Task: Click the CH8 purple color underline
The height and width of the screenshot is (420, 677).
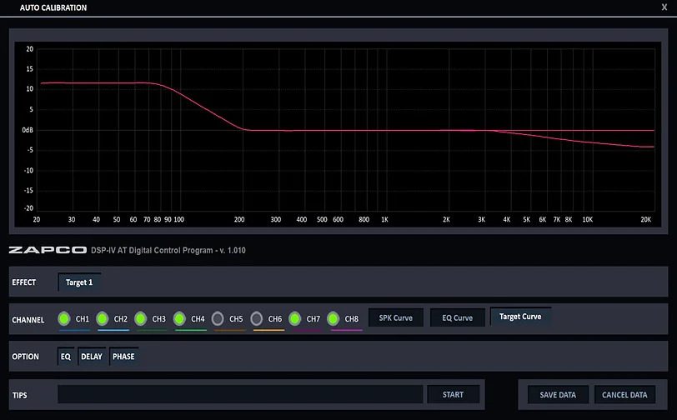Action: pos(346,330)
